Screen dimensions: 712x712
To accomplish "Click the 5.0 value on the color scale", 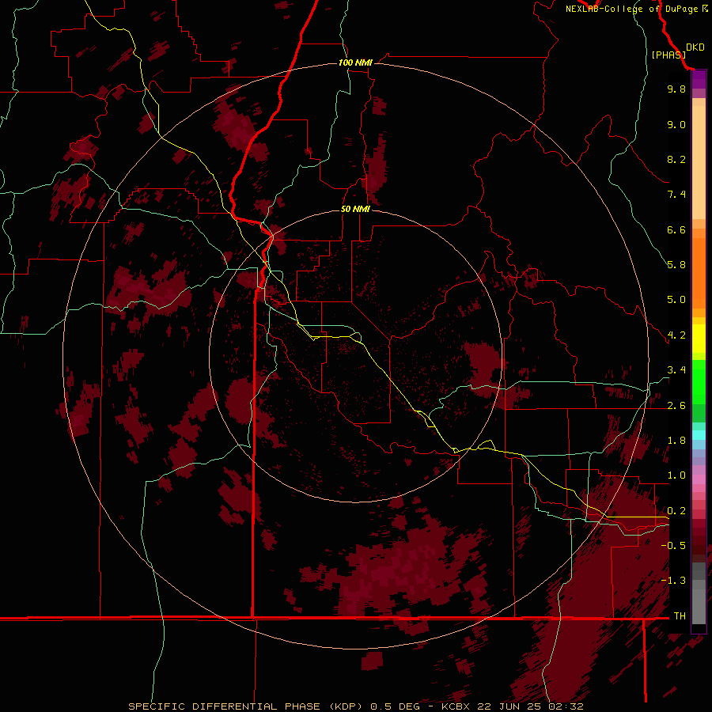I will coord(676,300).
